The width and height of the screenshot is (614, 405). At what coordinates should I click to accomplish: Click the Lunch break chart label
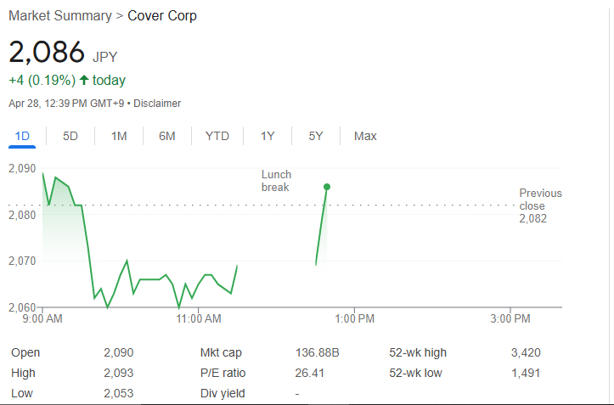pos(276,181)
